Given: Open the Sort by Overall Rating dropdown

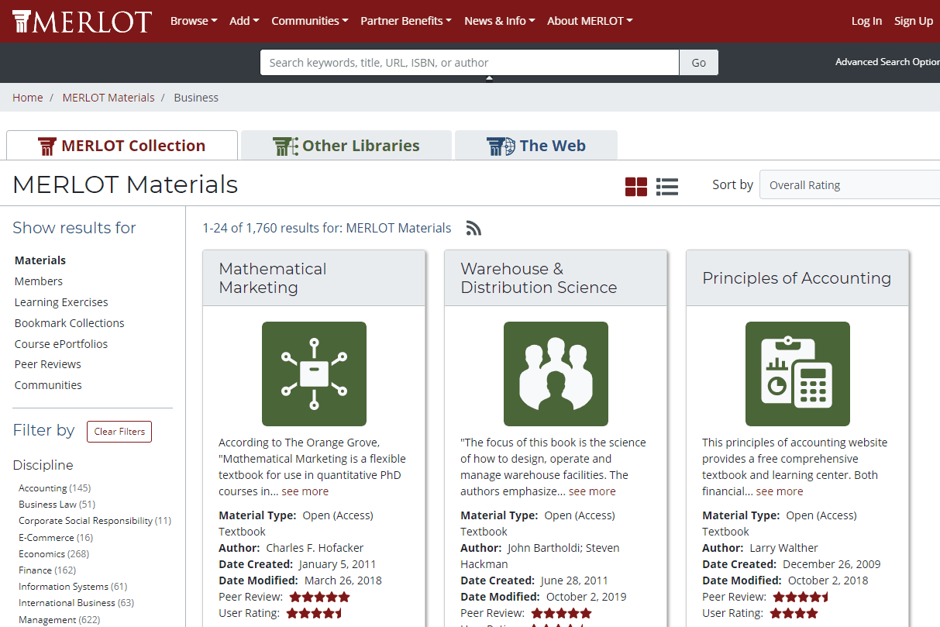Looking at the screenshot, I should point(849,185).
